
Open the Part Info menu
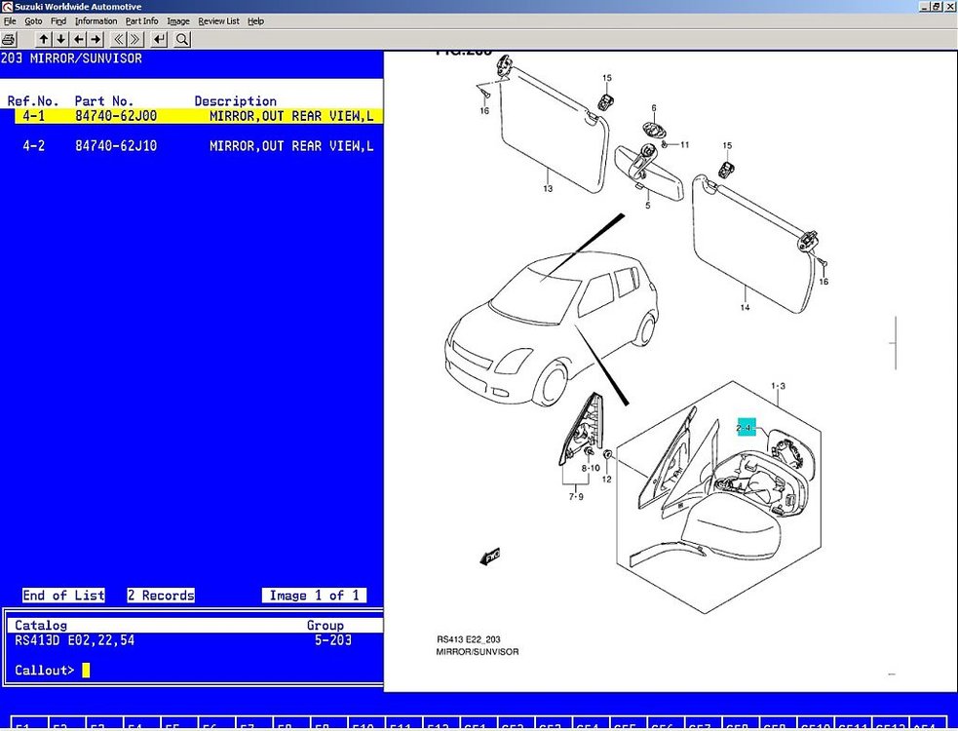pos(141,20)
